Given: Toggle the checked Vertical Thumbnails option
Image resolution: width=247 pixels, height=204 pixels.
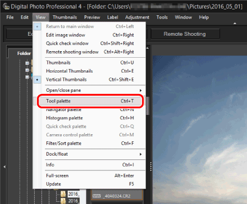Looking at the screenshot, I should point(89,80).
